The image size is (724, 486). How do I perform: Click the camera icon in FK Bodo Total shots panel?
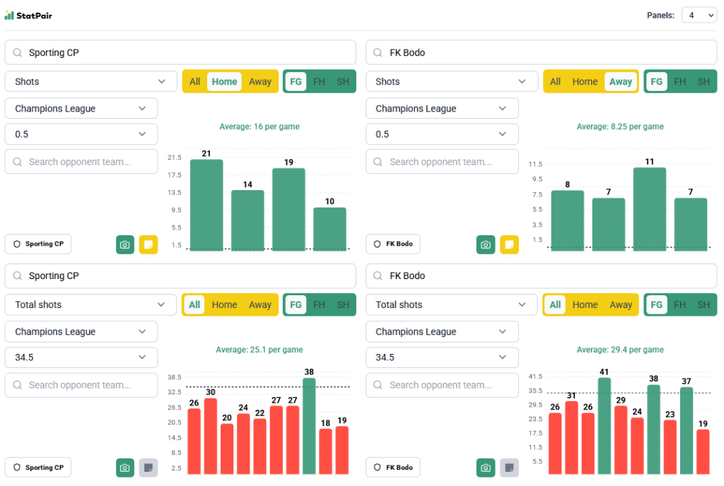pyautogui.click(x=486, y=468)
